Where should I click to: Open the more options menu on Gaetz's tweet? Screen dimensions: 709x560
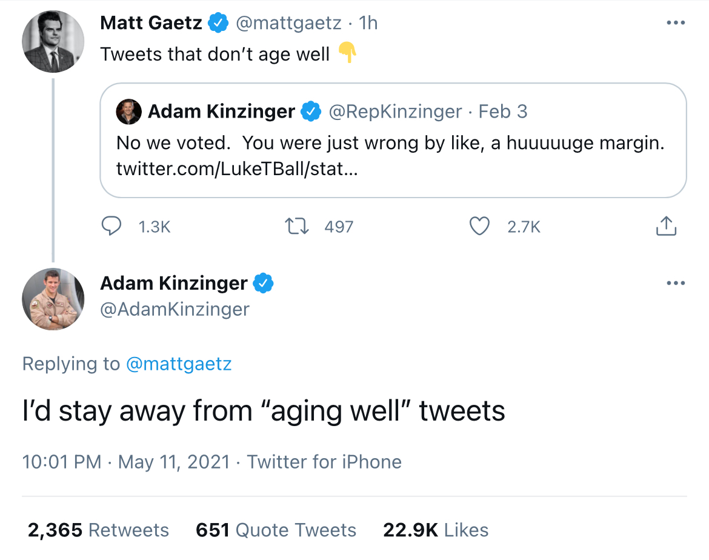[675, 21]
